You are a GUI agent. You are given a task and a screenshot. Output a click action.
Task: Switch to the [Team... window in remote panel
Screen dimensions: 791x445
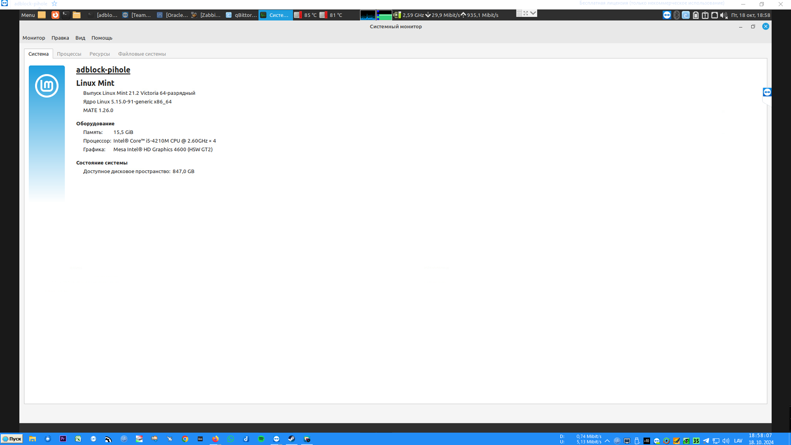[x=137, y=15]
